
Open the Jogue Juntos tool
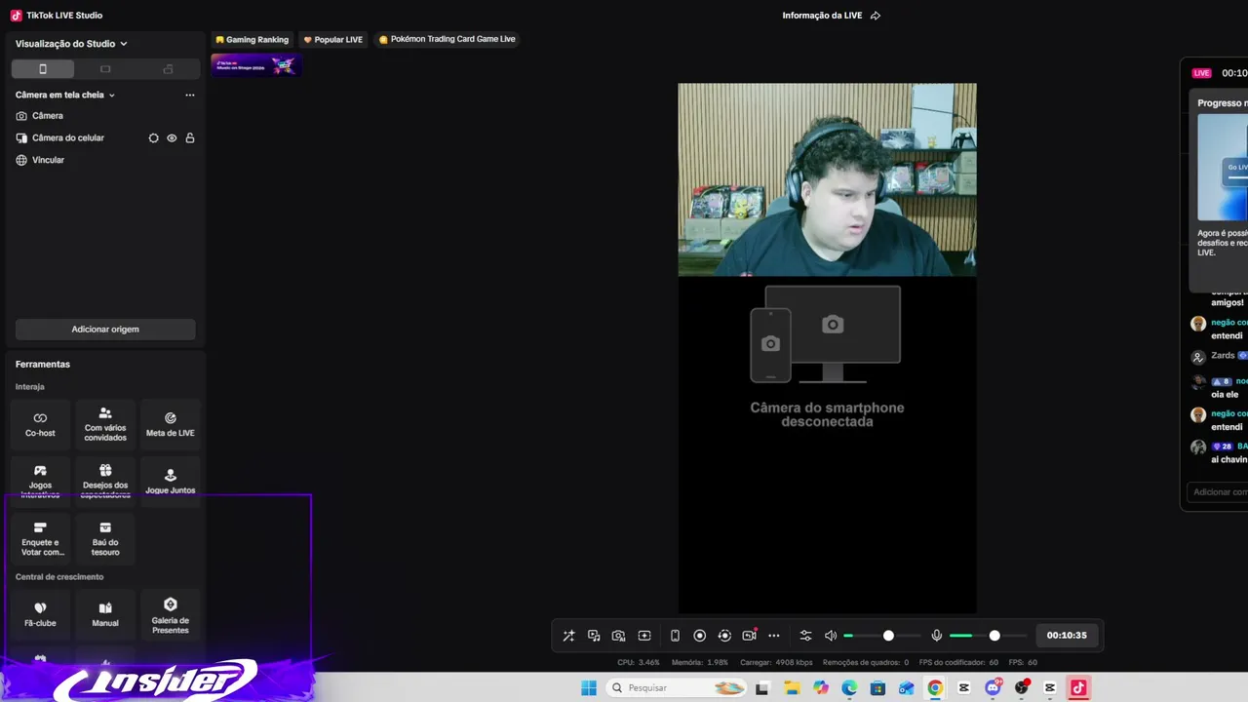pyautogui.click(x=171, y=482)
